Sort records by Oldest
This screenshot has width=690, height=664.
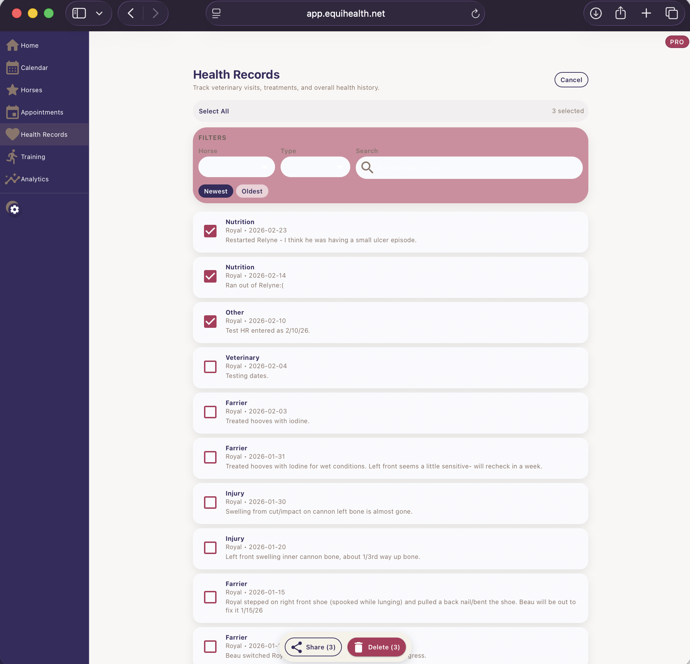click(x=252, y=191)
